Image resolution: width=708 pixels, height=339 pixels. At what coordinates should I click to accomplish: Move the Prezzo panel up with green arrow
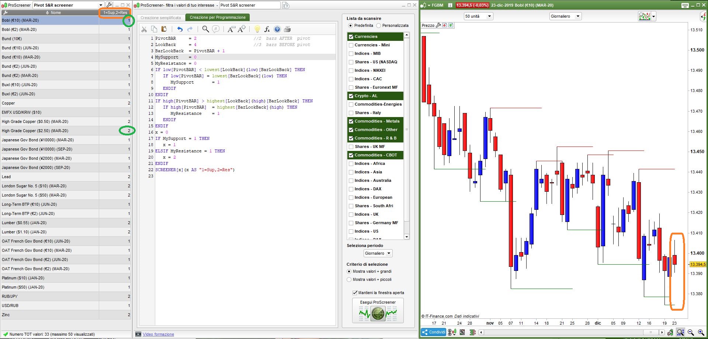click(x=451, y=25)
